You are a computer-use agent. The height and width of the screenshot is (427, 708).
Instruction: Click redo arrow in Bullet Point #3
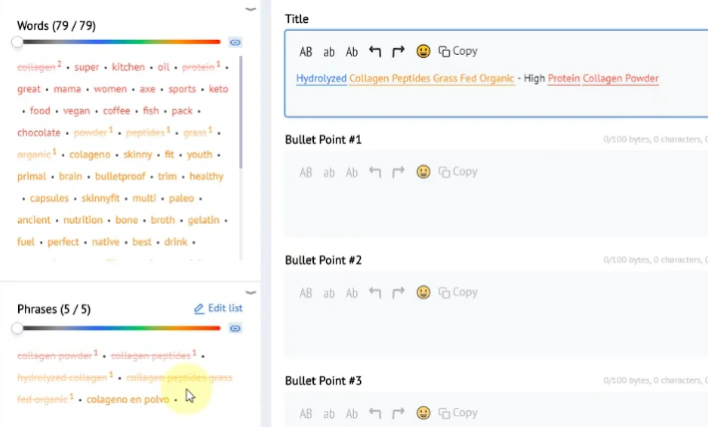pyautogui.click(x=398, y=413)
